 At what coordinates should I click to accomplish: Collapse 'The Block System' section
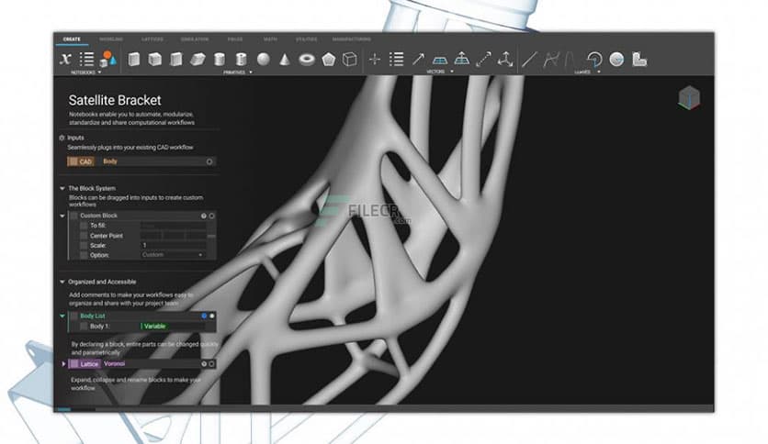coord(62,188)
